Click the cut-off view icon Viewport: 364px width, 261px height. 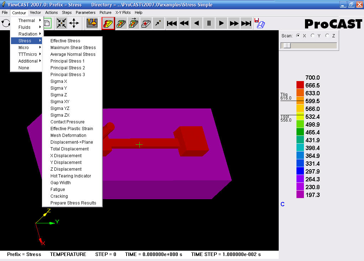click(146, 23)
